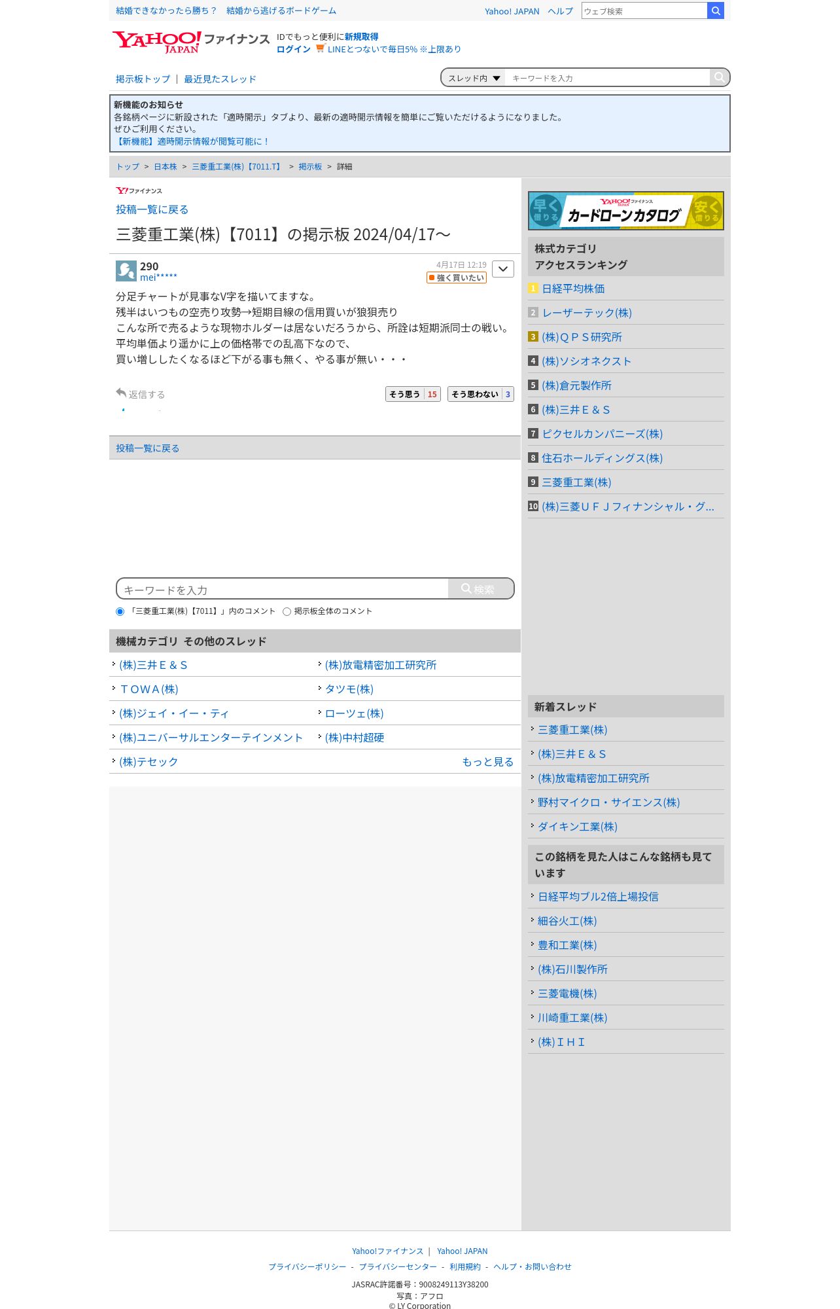Click the そう思う 15 button
The image size is (840, 1309).
pos(413,394)
